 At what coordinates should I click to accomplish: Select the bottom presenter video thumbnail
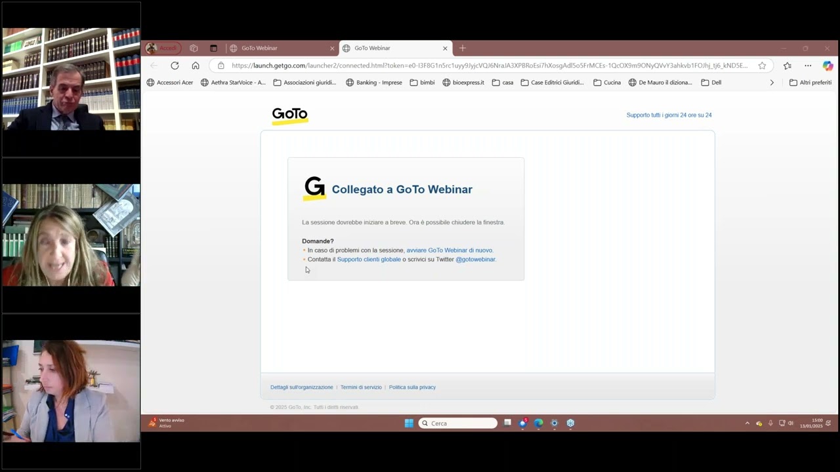pos(71,391)
